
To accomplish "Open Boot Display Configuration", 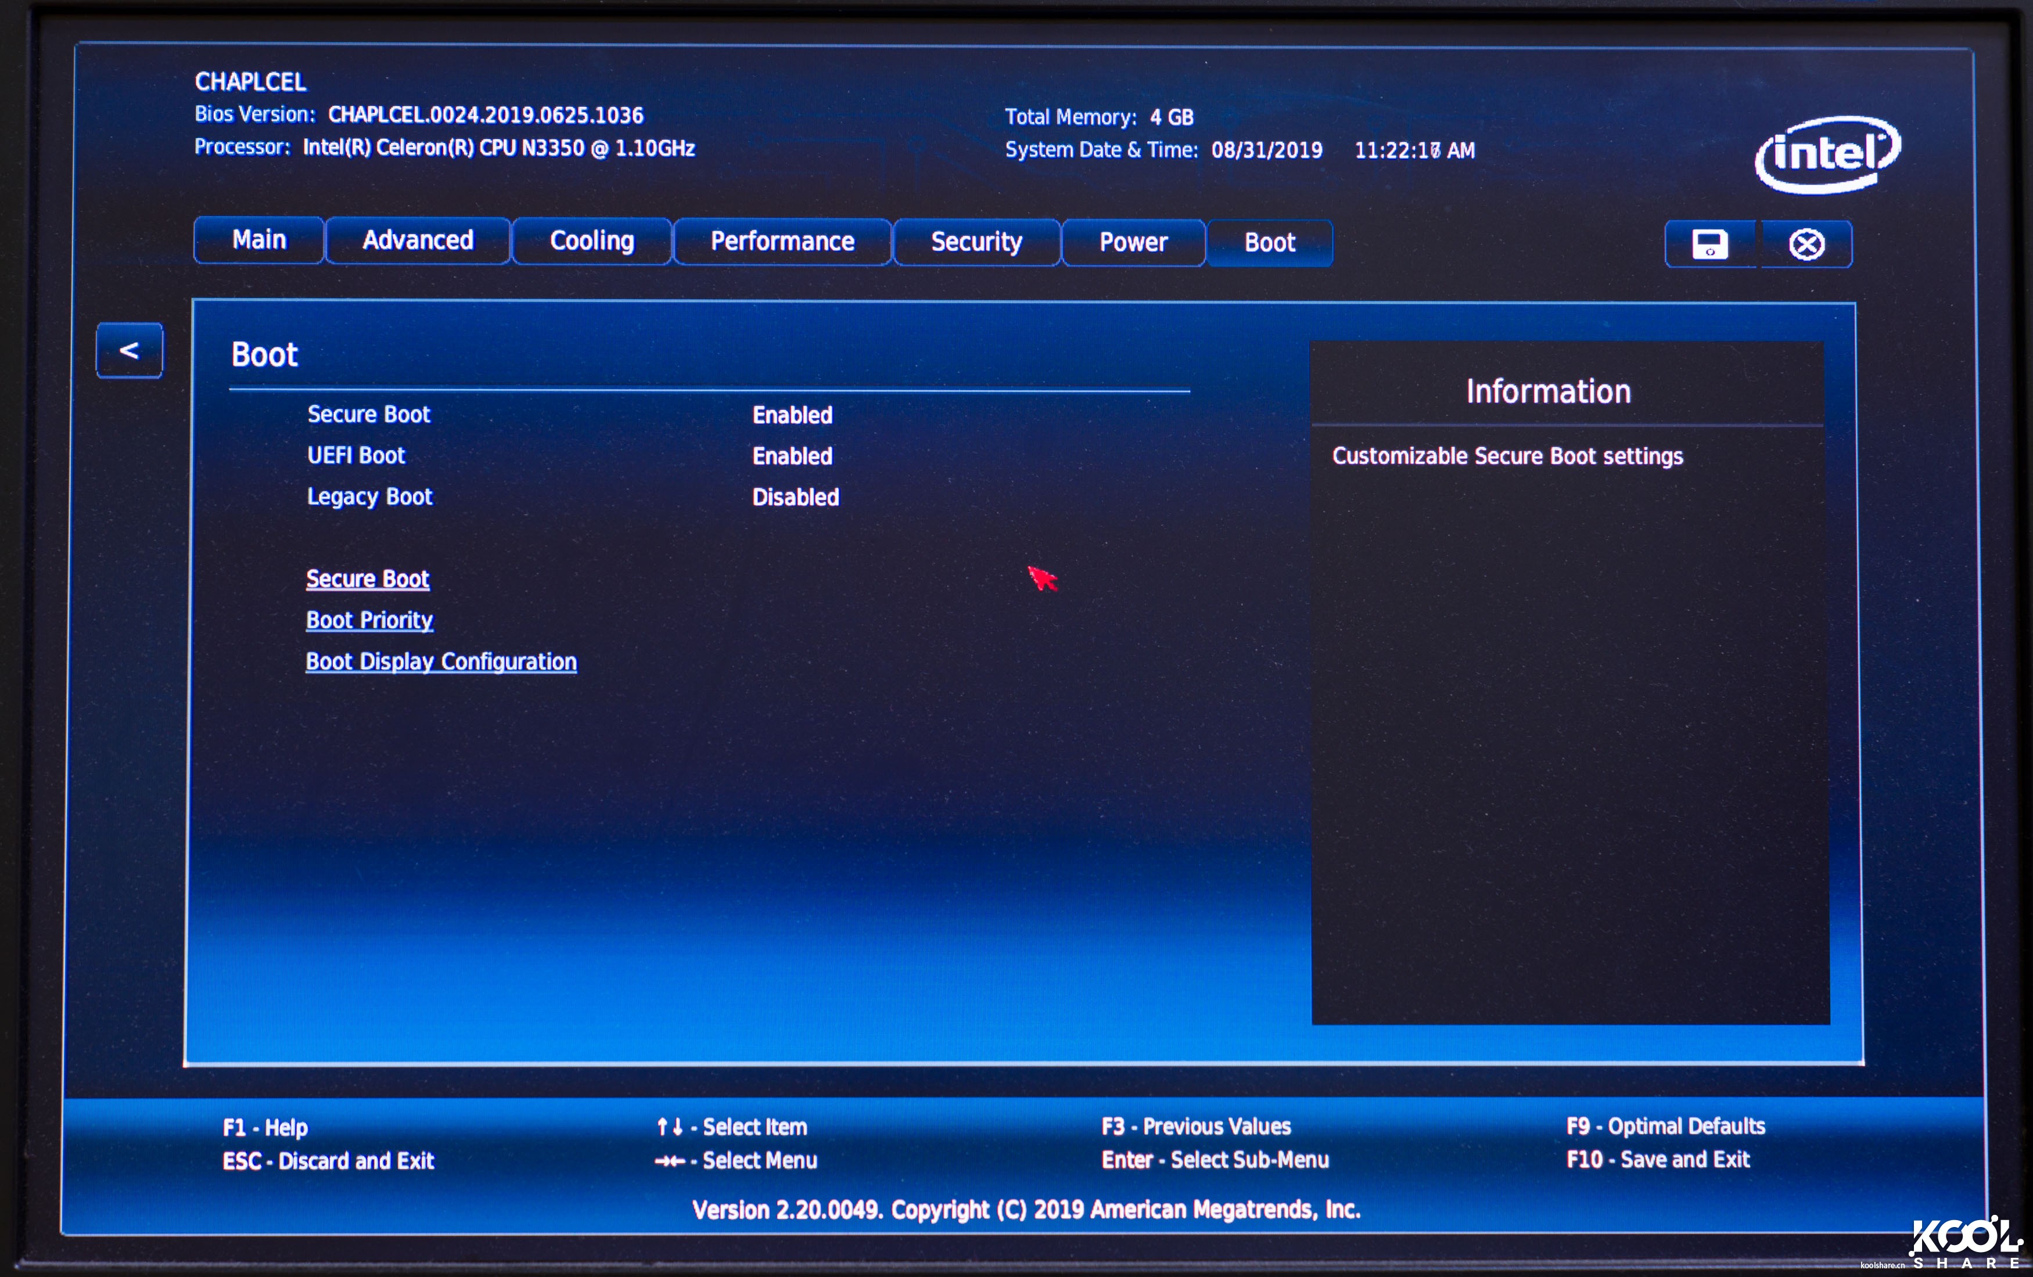I will pos(441,661).
